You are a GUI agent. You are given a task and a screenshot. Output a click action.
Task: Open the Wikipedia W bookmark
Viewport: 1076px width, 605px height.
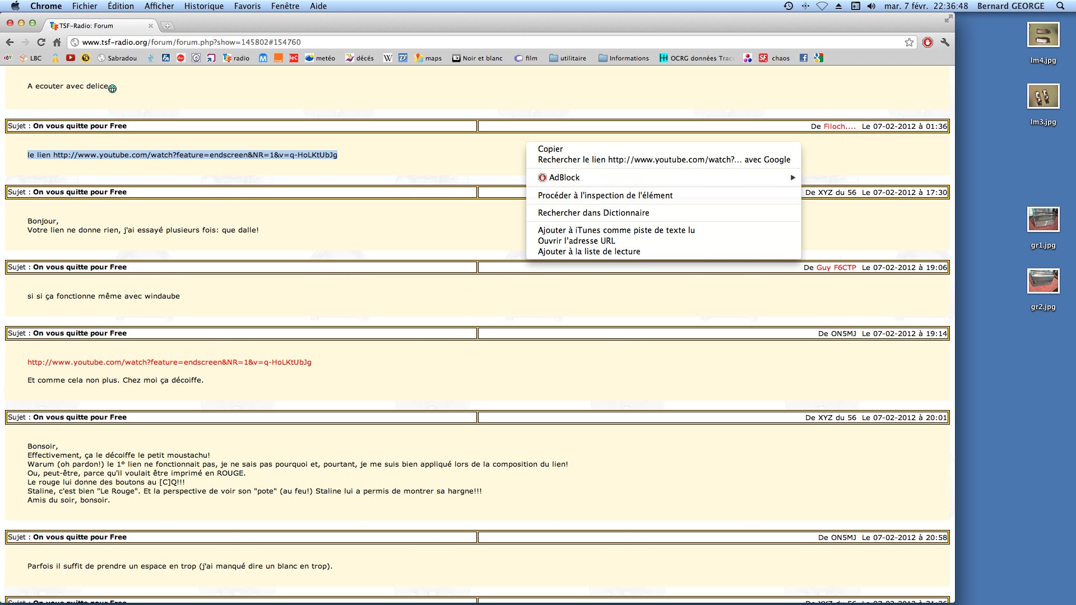coord(387,58)
